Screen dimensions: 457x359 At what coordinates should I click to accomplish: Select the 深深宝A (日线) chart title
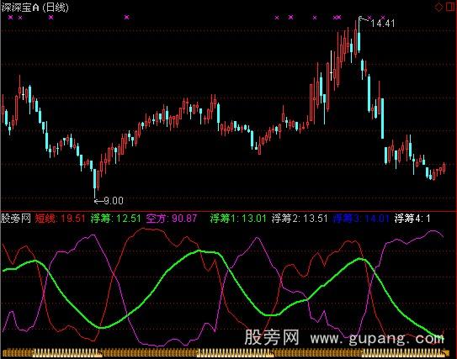click(35, 8)
